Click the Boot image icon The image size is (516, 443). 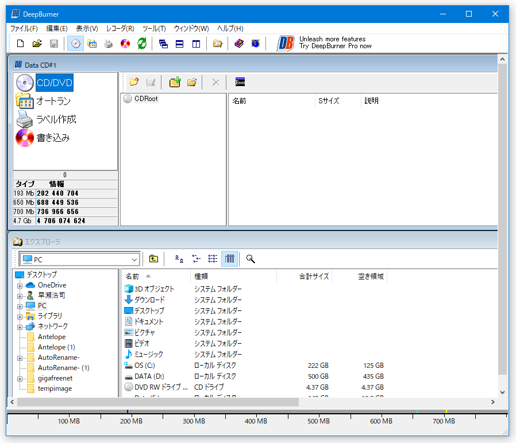coord(240,82)
